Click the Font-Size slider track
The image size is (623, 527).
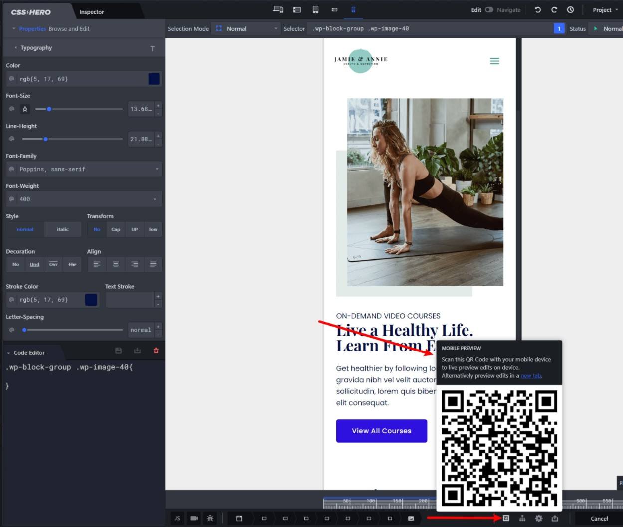tap(79, 109)
